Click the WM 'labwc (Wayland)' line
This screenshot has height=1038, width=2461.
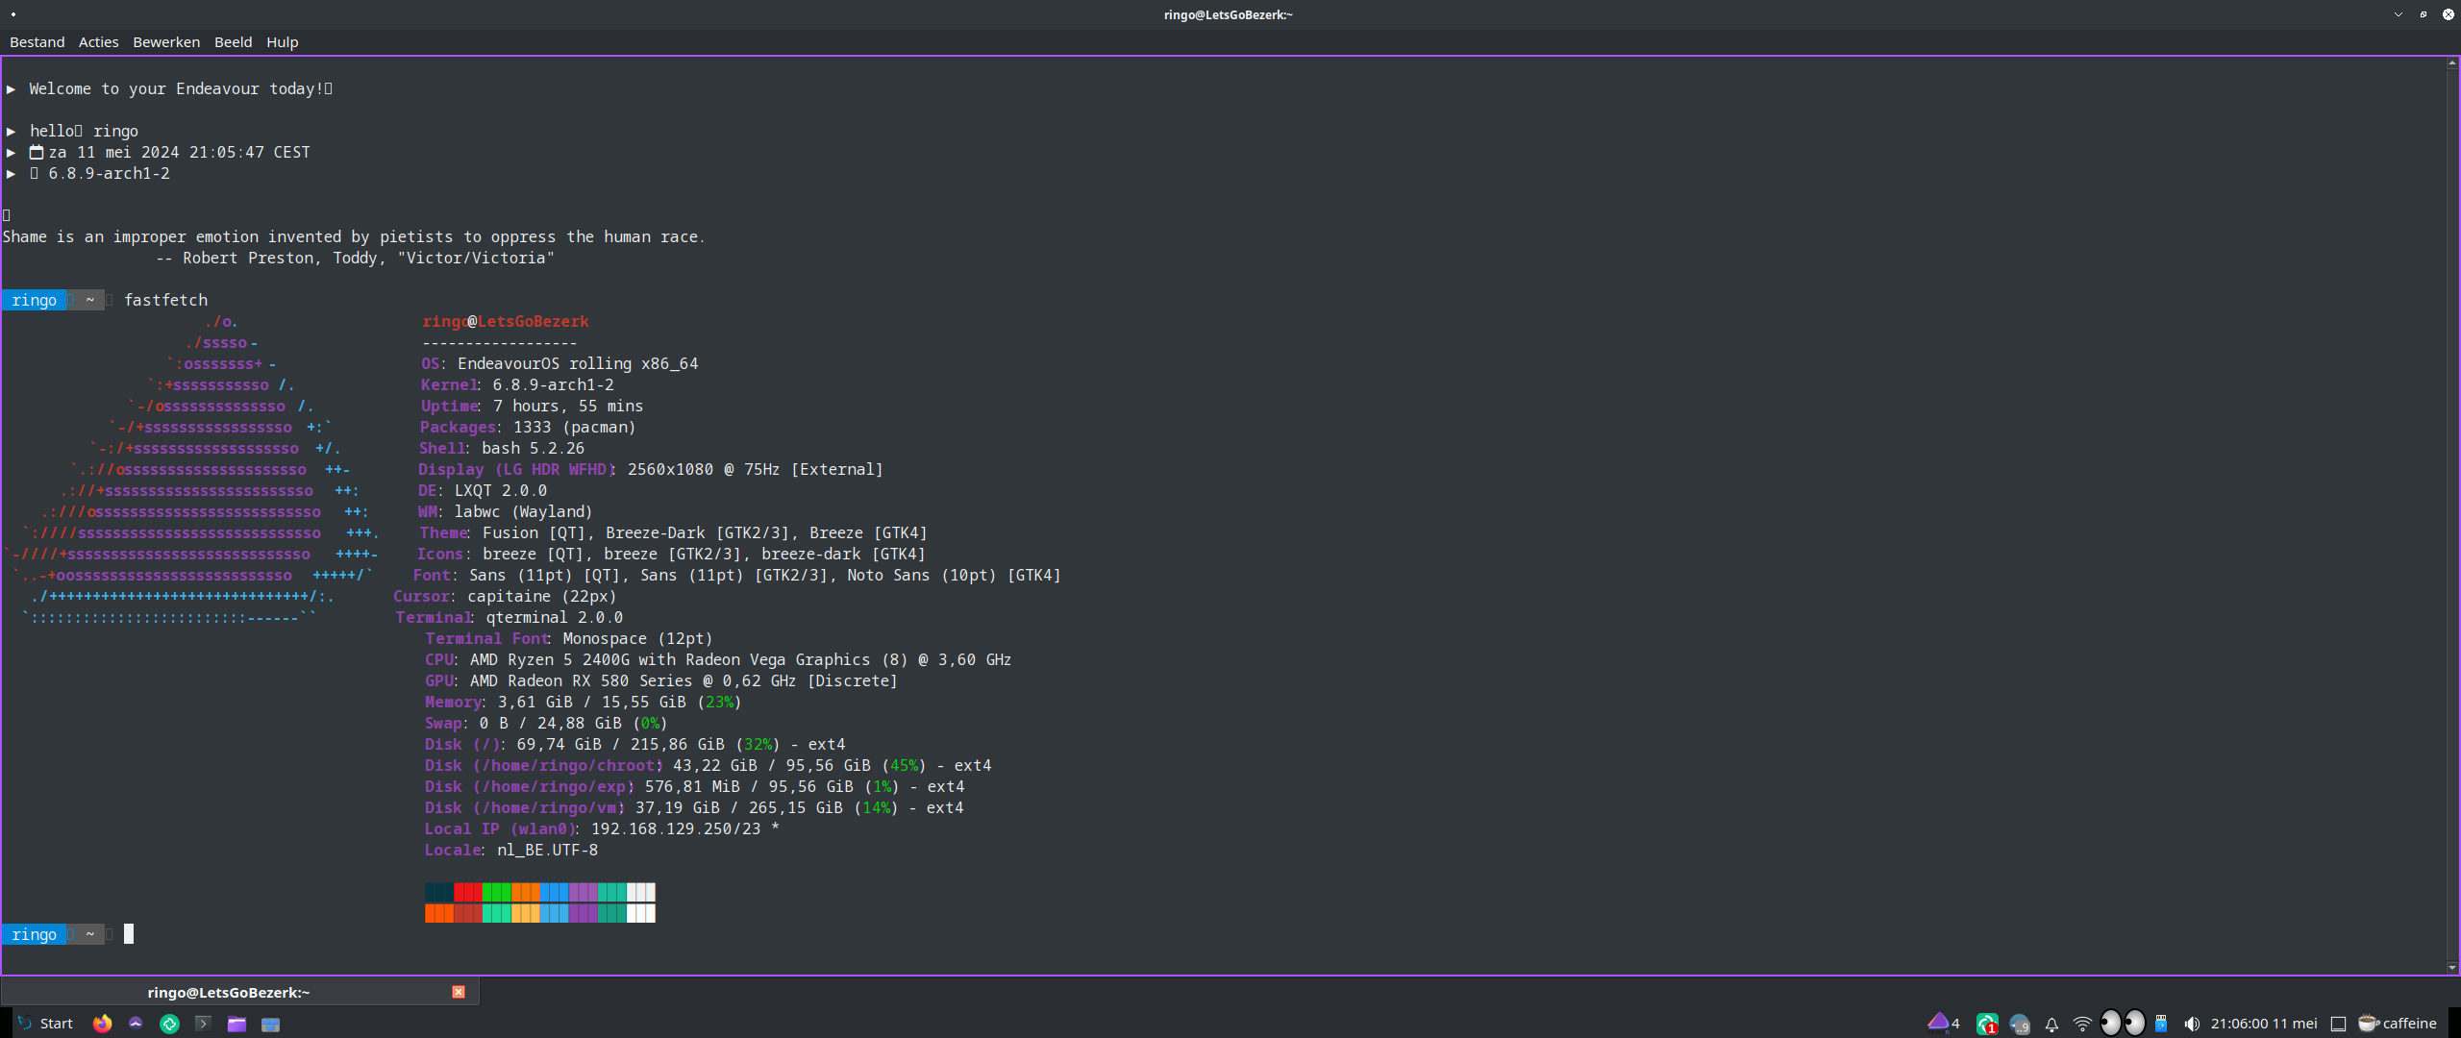506,511
